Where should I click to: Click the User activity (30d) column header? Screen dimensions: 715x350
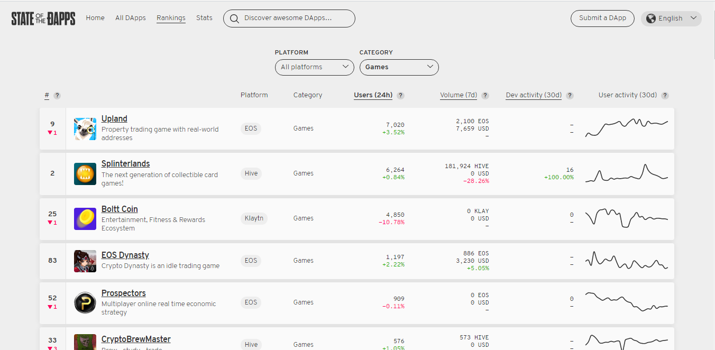pyautogui.click(x=628, y=95)
